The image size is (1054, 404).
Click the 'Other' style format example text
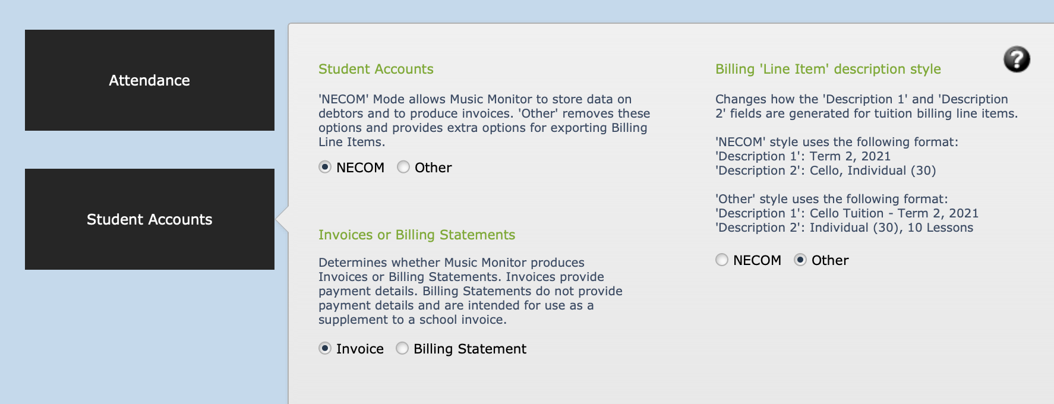[x=847, y=213]
